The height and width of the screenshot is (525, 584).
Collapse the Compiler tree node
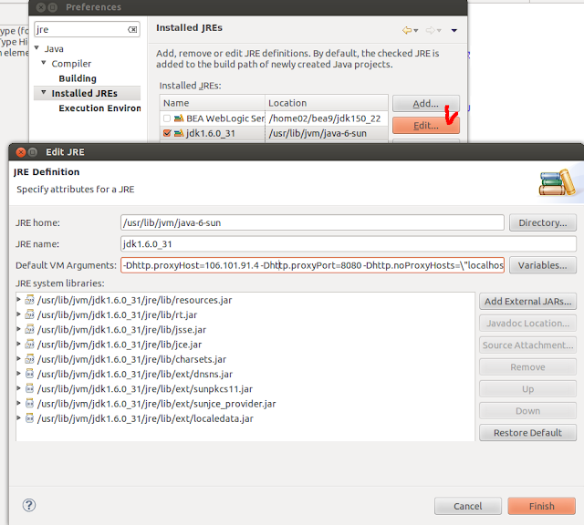44,63
